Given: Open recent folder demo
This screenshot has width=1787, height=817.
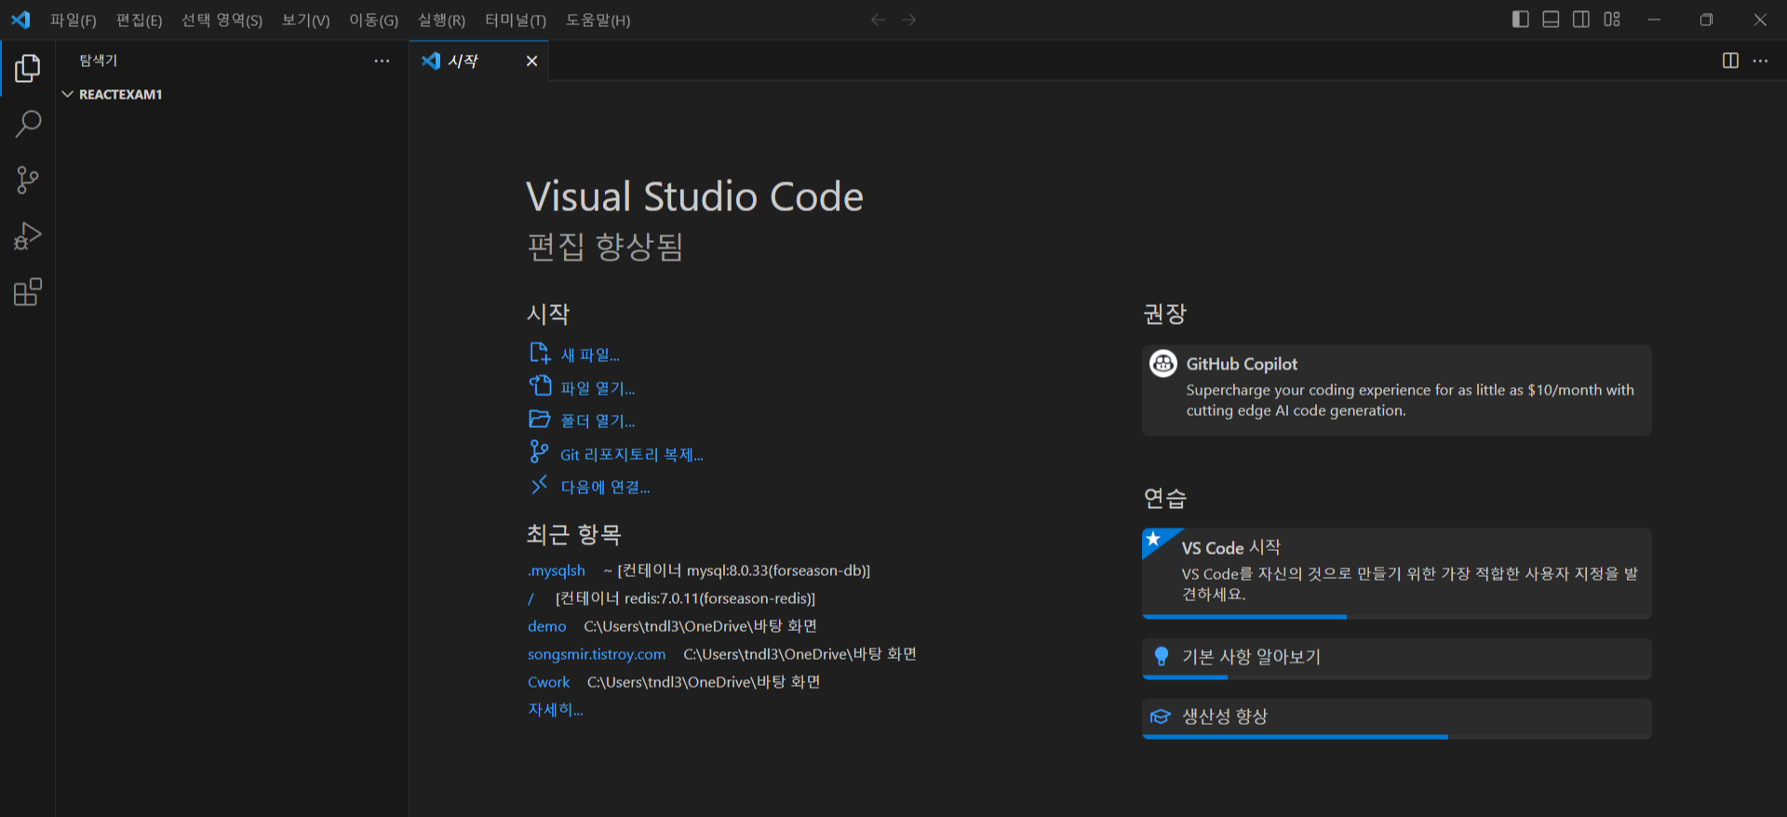Looking at the screenshot, I should click(x=547, y=626).
